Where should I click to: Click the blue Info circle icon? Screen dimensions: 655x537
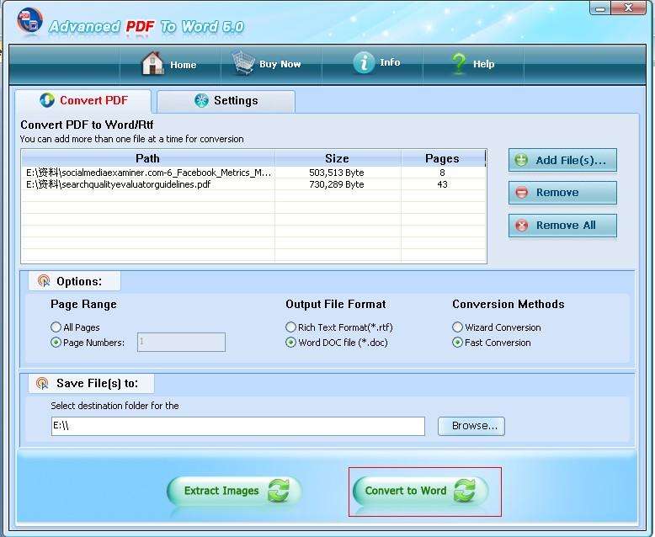364,63
